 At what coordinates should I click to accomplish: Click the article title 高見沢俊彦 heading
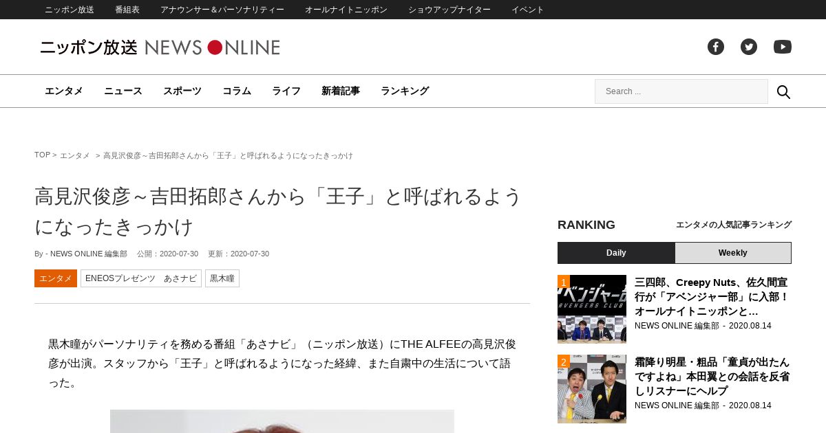279,211
